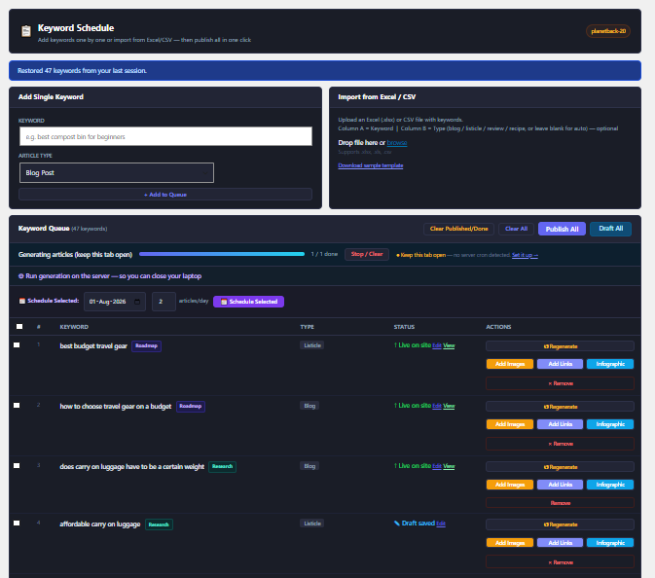The height and width of the screenshot is (578, 655).
Task: Add Links to how to choose travel gear
Action: click(x=560, y=424)
